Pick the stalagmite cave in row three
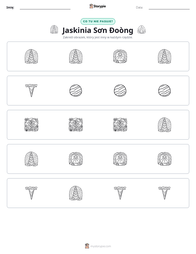 (164, 125)
